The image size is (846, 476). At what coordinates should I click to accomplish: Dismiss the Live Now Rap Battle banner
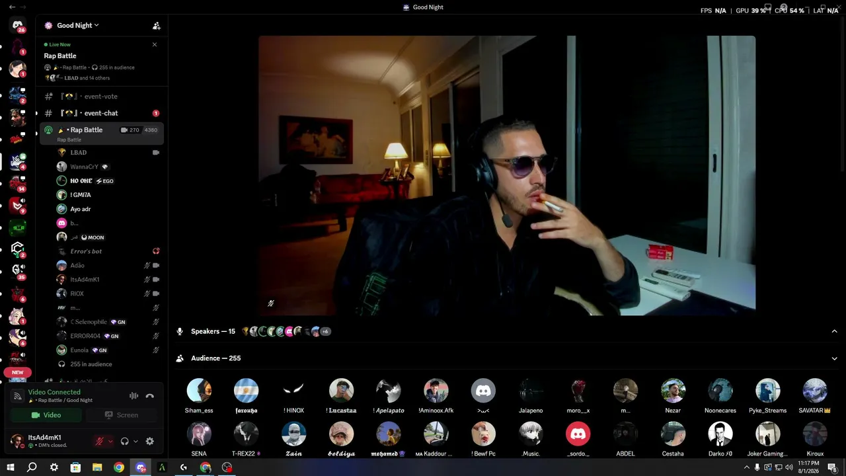155,44
